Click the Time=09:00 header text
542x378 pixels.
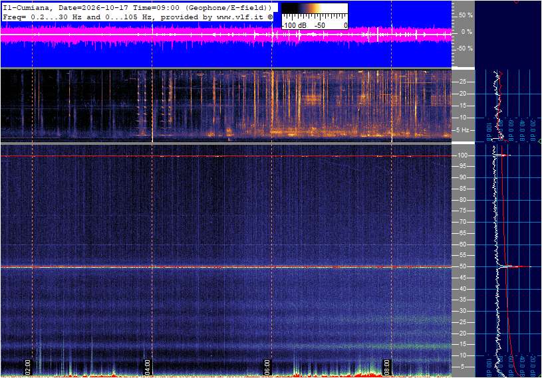[156, 7]
